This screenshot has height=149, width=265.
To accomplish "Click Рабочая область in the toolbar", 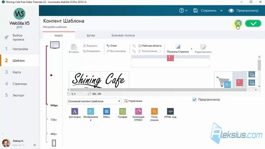I will pyautogui.click(x=150, y=46).
